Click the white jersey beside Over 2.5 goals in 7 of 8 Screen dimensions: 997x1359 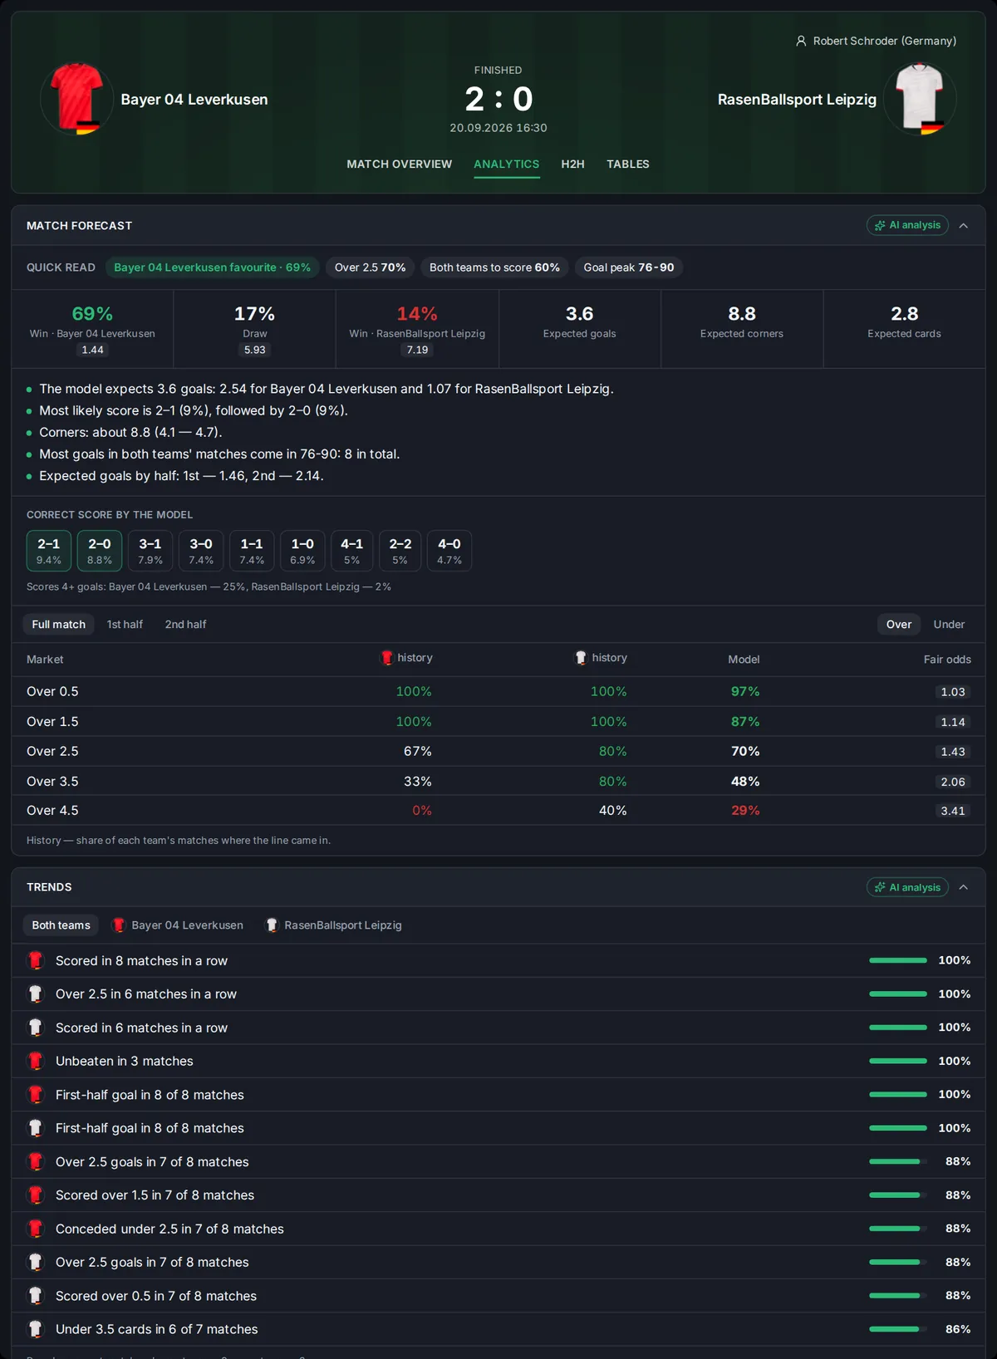[x=36, y=1262]
